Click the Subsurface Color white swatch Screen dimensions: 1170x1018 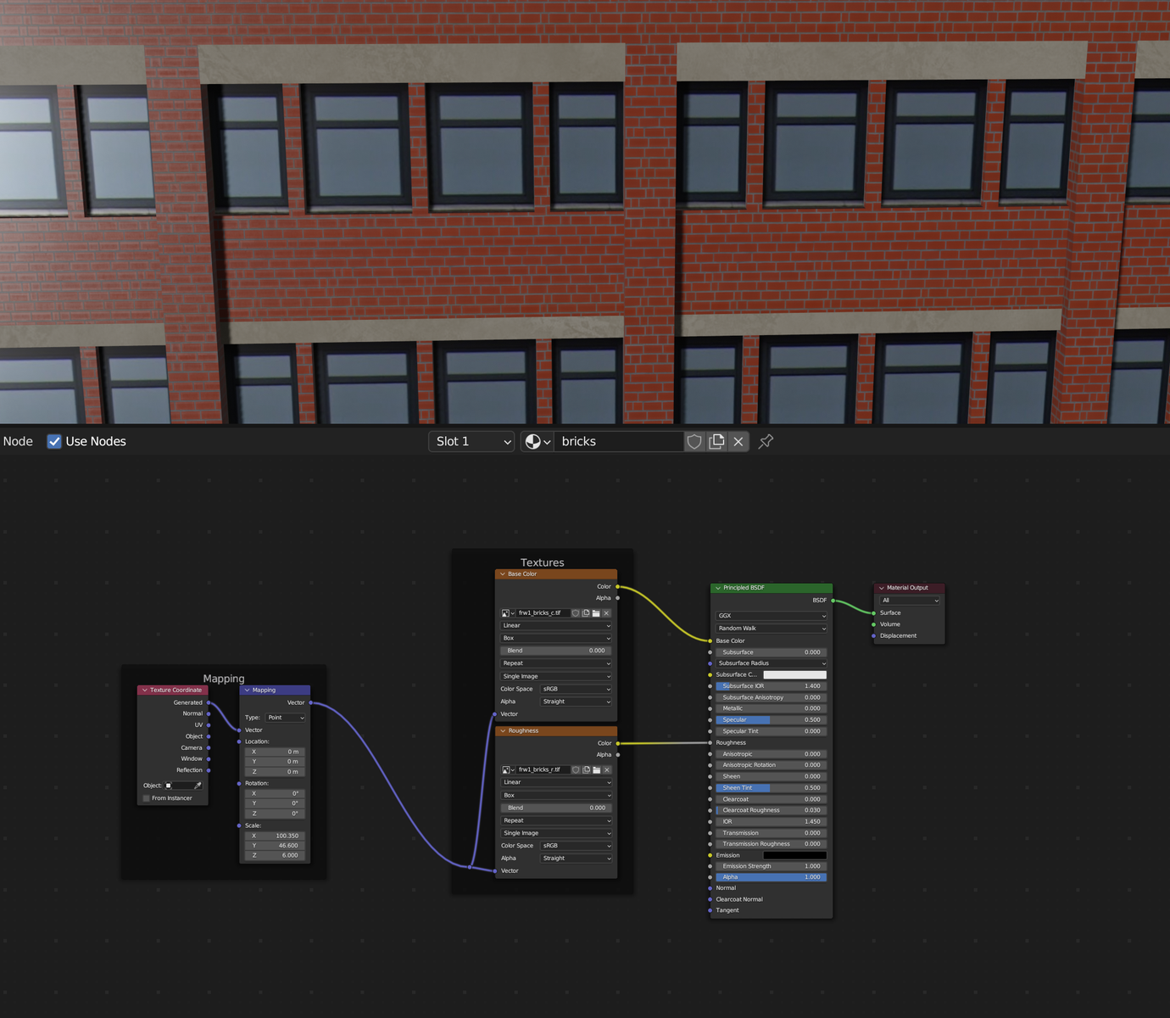click(x=794, y=675)
